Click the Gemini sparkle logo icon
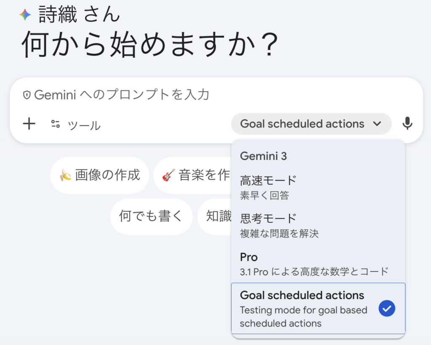 (25, 15)
